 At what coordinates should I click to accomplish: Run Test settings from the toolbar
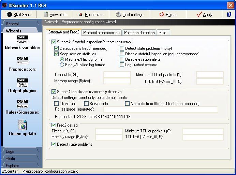tap(130, 15)
